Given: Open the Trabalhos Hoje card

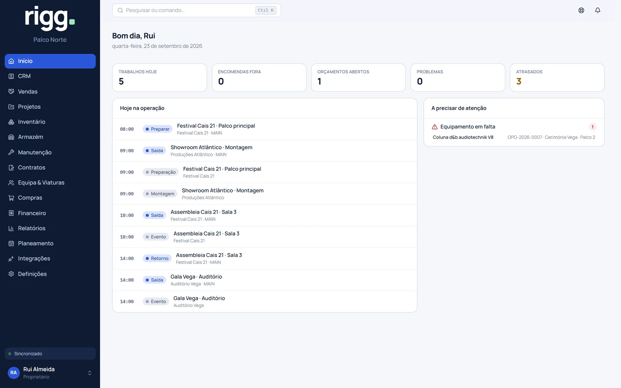Looking at the screenshot, I should point(159,78).
